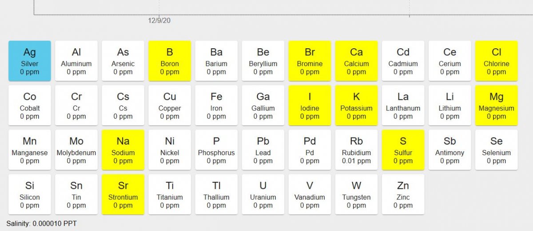This screenshot has width=533, height=231.
Task: Click the Zn Zinc tile
Action: pyautogui.click(x=403, y=195)
